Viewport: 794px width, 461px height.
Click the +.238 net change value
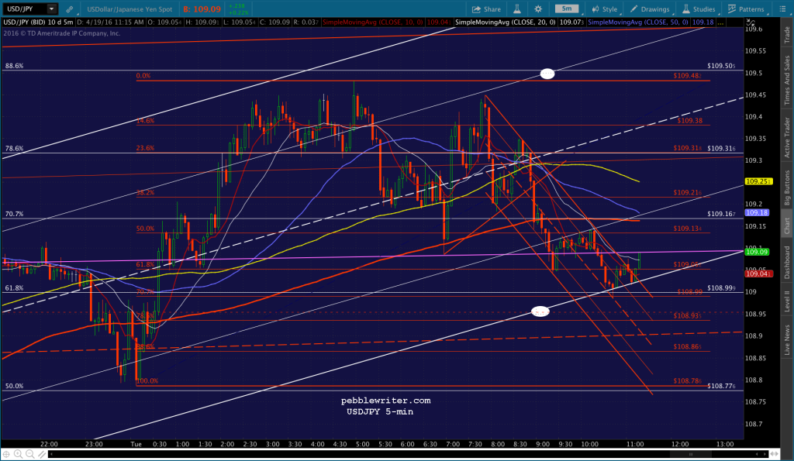click(236, 6)
